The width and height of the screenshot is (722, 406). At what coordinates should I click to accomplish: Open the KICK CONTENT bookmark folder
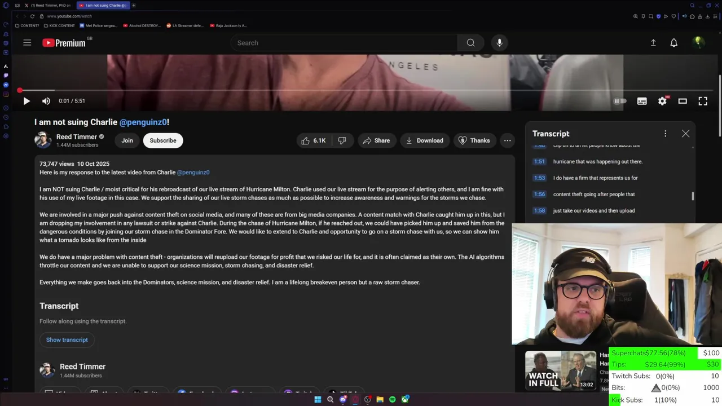coord(59,25)
